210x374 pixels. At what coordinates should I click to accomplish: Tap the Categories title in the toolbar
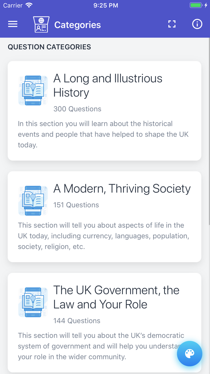[77, 24]
